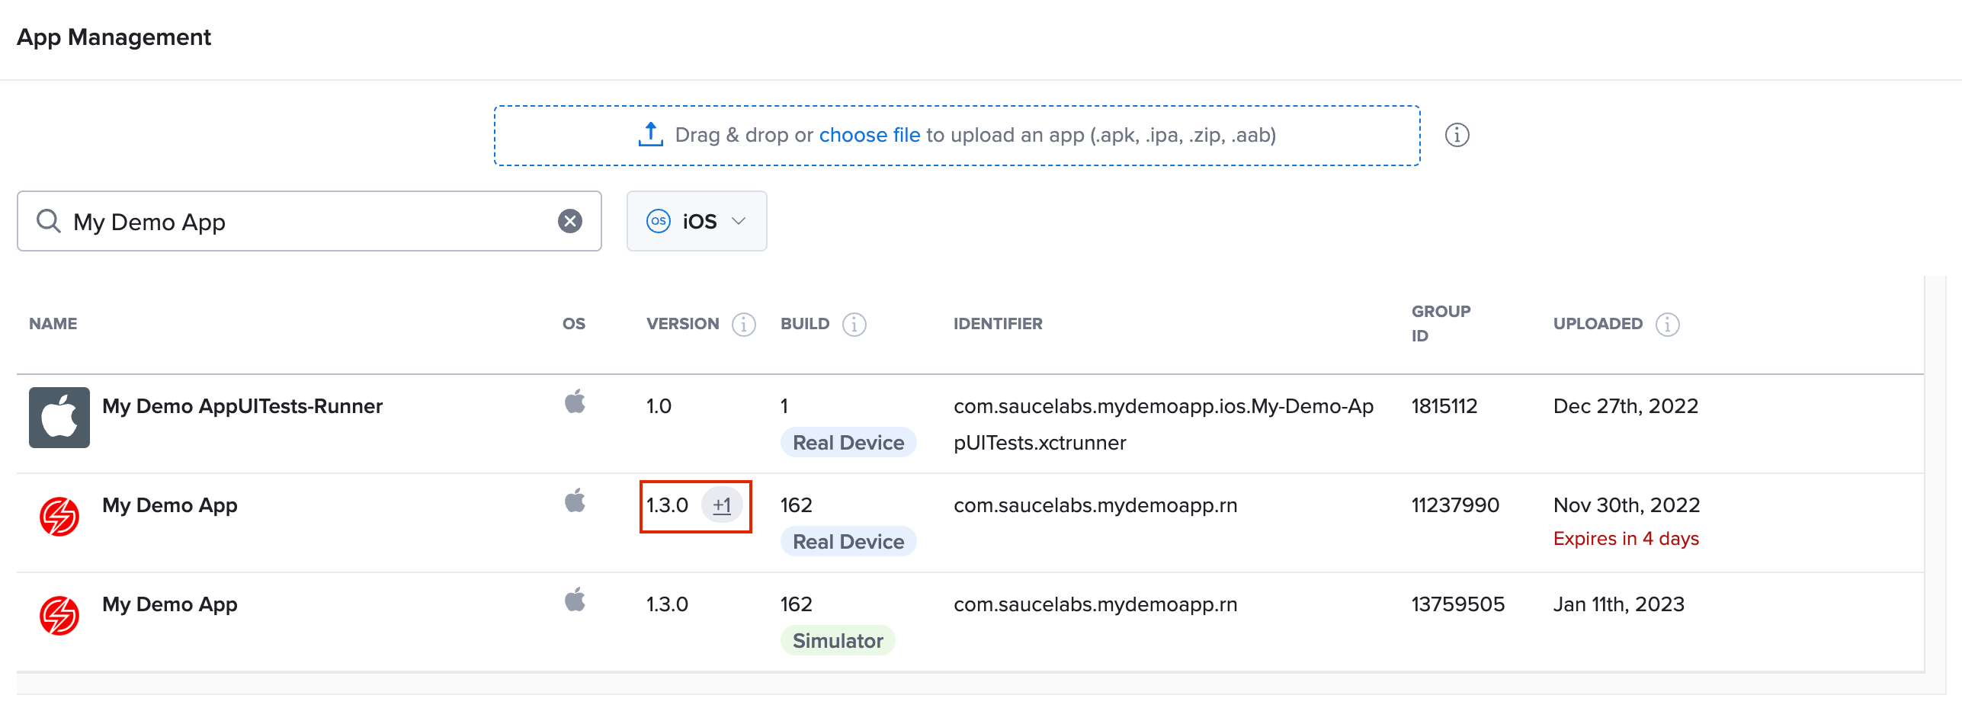Click the search magnifier icon
The width and height of the screenshot is (1962, 724).
49,221
